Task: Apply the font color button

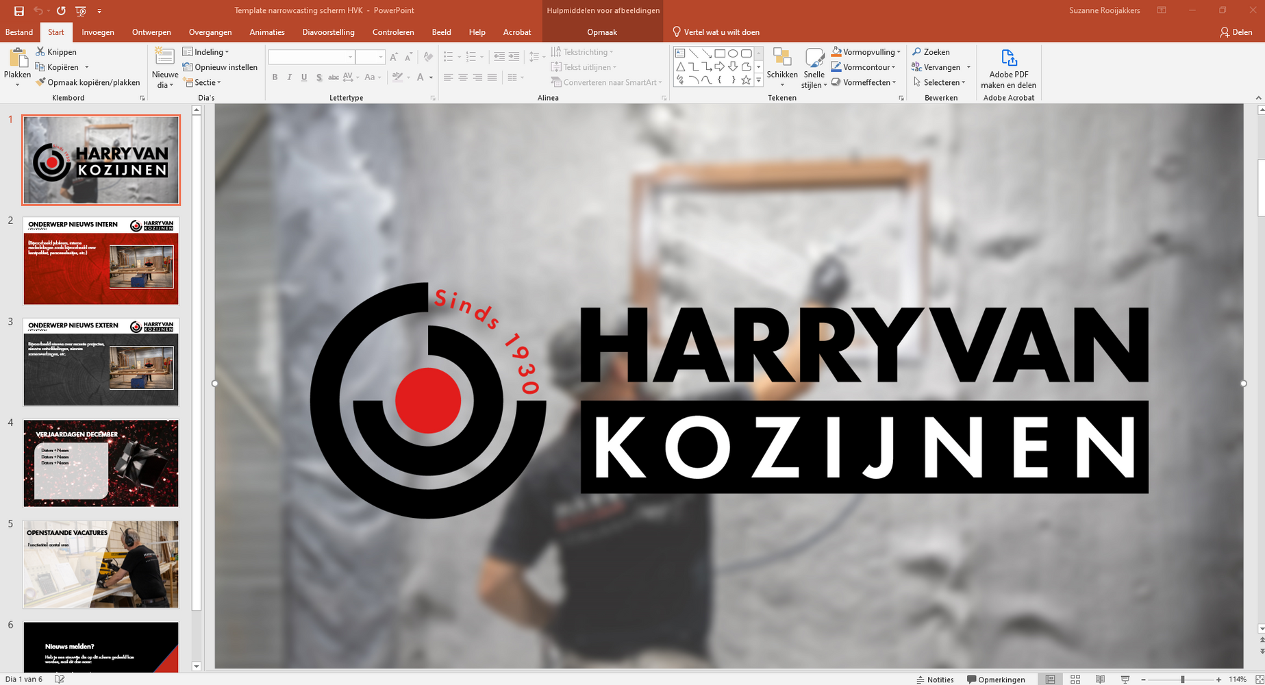Action: (421, 77)
